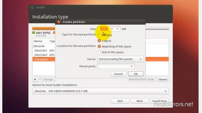Decrease partition size with minus button
202x113 pixels.
coord(112,29)
